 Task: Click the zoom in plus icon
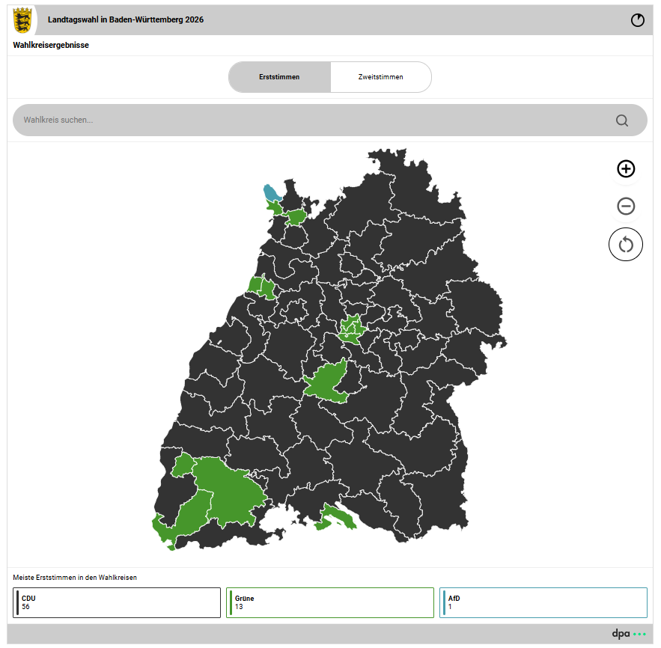pos(626,168)
